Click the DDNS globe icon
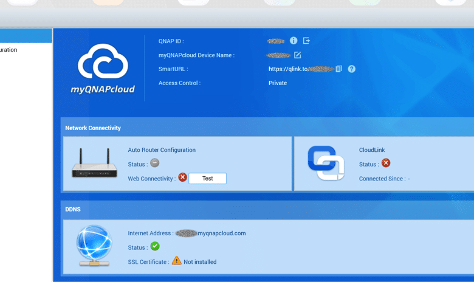This screenshot has width=474, height=282. 94,246
